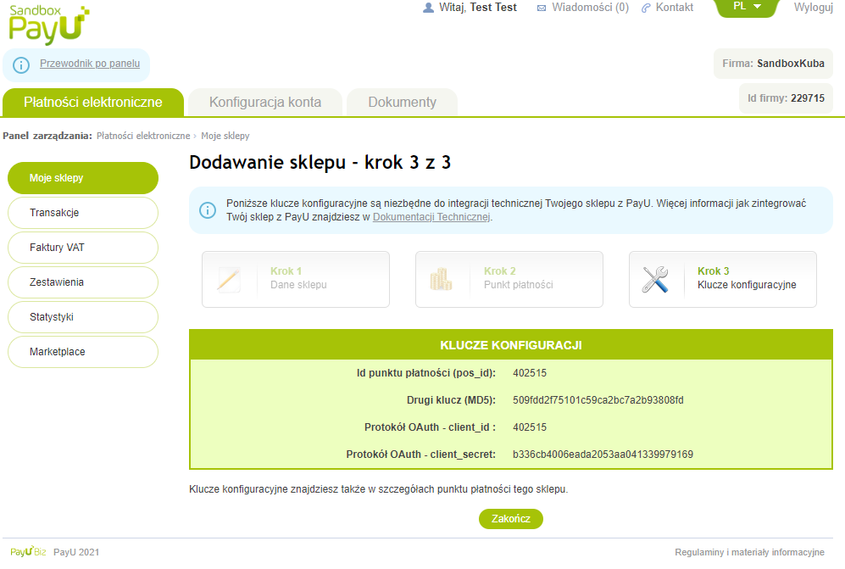Click the OAuth client_id value 402515
This screenshot has height=569, width=845.
(x=530, y=427)
